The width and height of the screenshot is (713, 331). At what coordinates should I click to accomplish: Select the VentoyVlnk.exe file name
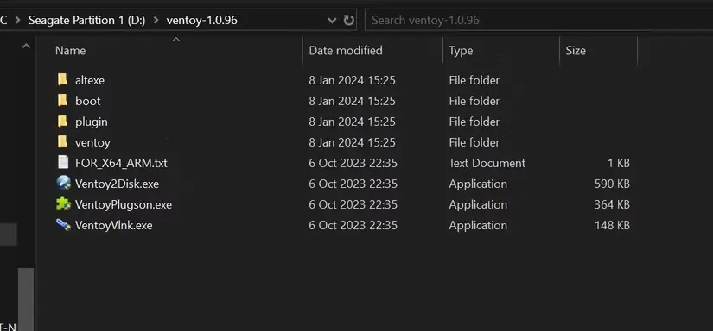114,225
